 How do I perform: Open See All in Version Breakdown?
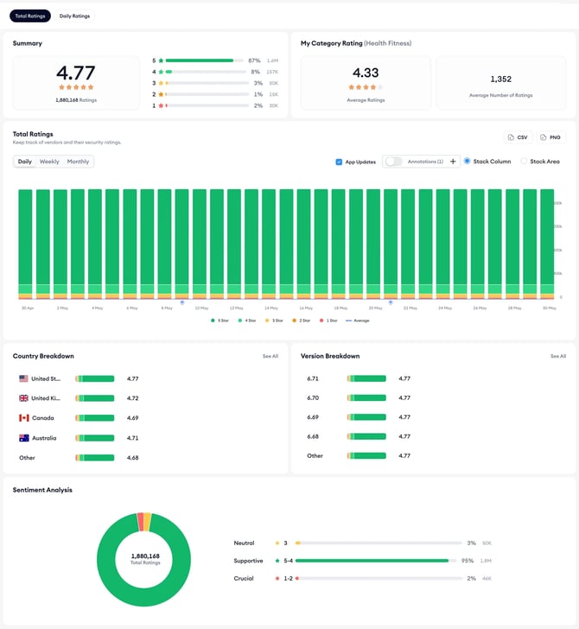click(x=558, y=356)
